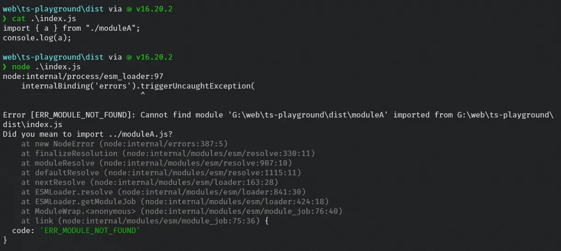Select the yellow 'cat' command word
This screenshot has width=561, height=251.
[x=19, y=19]
